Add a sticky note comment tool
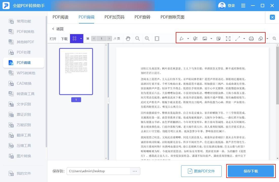The width and height of the screenshot is (279, 182). 218,38
